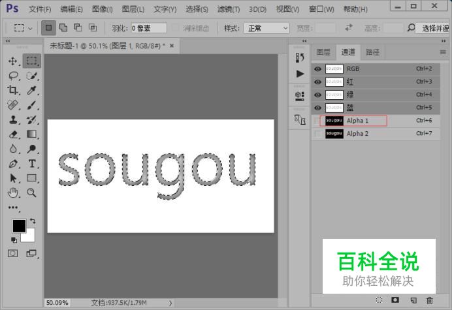Open the foreground color picker
The image size is (452, 310).
(19, 226)
